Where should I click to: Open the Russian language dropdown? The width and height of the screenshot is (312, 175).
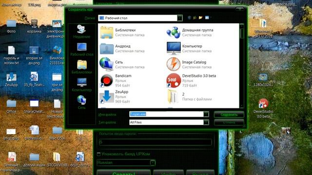click(126, 163)
